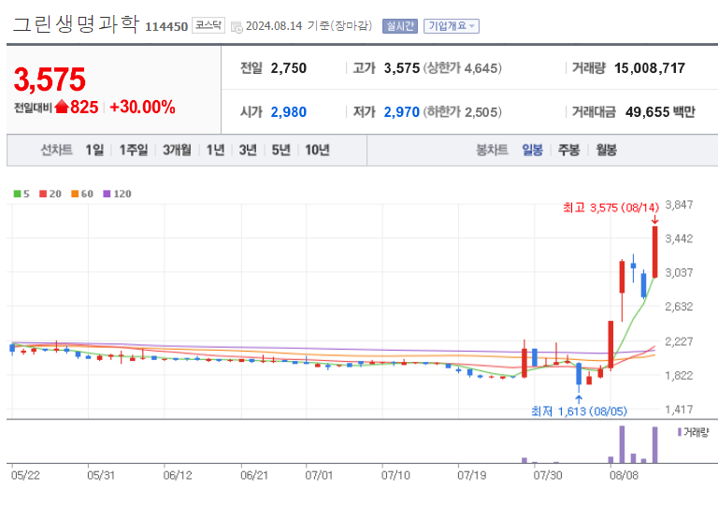Click the +30.00% change rate
This screenshot has width=718, height=505.
point(142,108)
